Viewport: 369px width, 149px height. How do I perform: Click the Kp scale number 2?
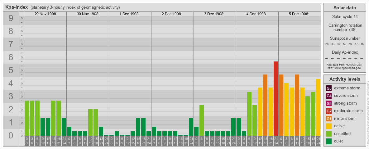[x=11, y=109]
